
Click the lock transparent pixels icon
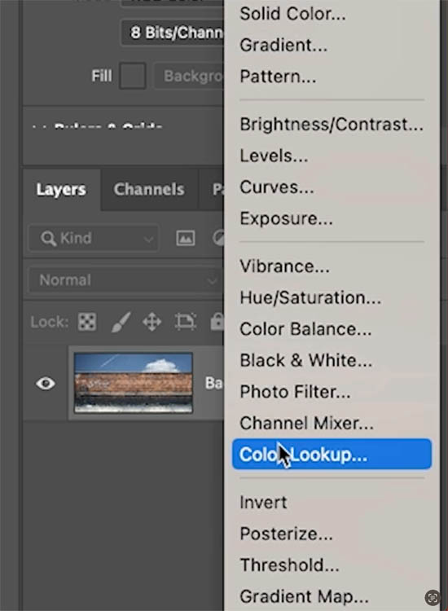point(87,322)
